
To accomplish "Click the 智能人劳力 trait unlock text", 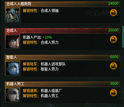I will pyautogui.click(x=50, y=69).
